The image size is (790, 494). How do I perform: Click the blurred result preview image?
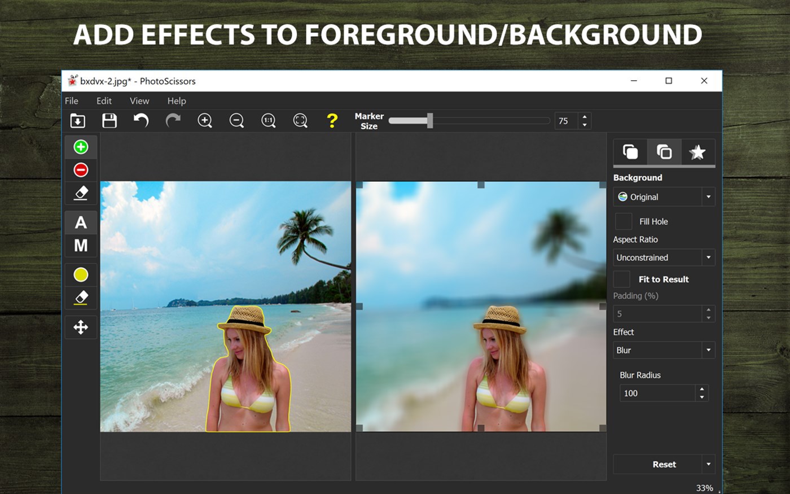pos(481,307)
